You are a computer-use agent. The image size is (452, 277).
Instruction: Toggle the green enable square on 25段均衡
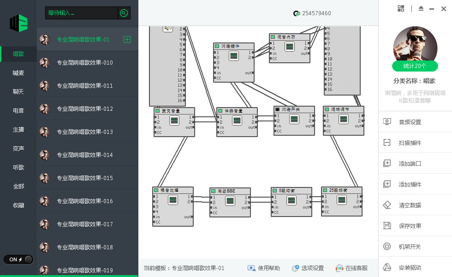pos(325,190)
